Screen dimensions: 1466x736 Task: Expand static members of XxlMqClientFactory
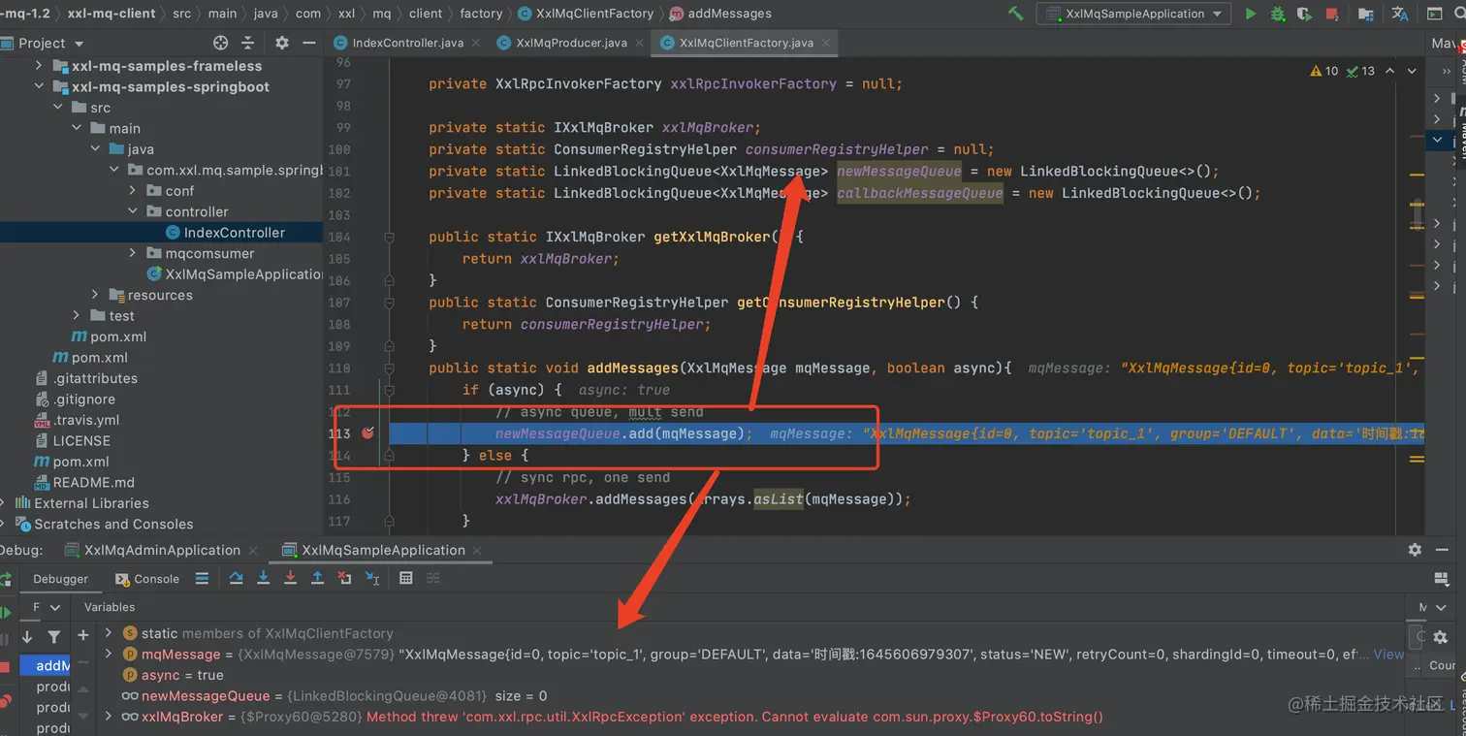coord(110,633)
